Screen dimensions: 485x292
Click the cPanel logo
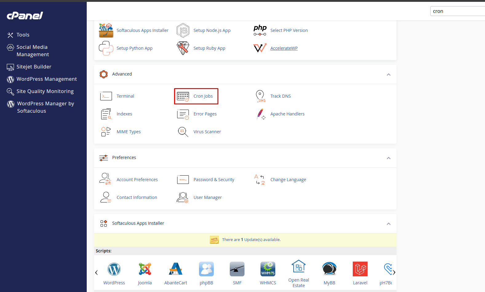[25, 16]
